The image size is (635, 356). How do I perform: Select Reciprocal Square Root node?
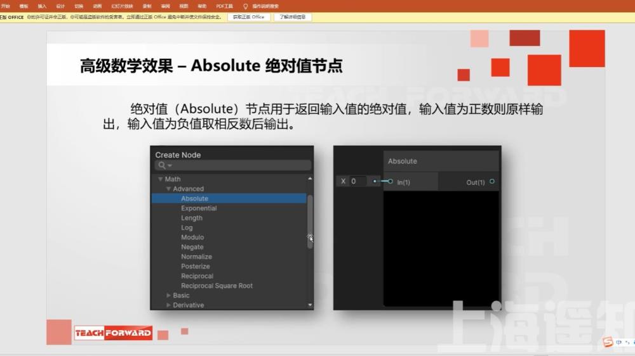pyautogui.click(x=217, y=286)
